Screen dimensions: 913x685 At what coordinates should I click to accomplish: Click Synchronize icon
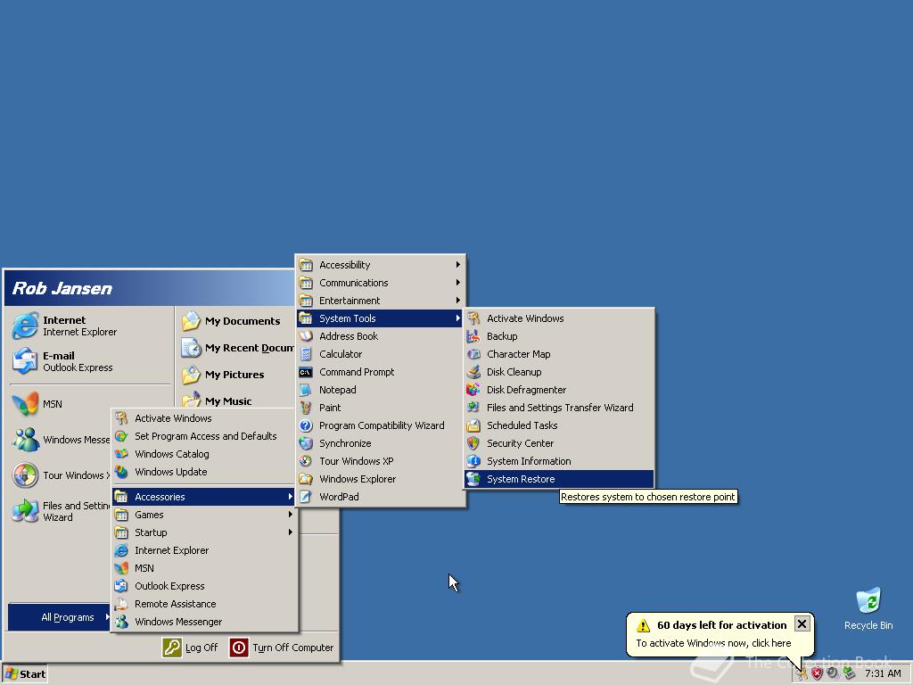tap(306, 443)
